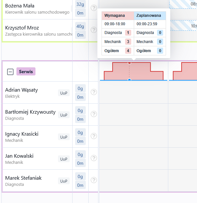Click required hours 09:00-18:00 cell
Screen dimensions: 197x203
(118, 24)
